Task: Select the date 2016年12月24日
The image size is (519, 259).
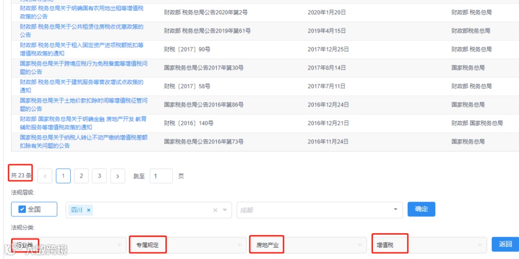Action: 328,105
